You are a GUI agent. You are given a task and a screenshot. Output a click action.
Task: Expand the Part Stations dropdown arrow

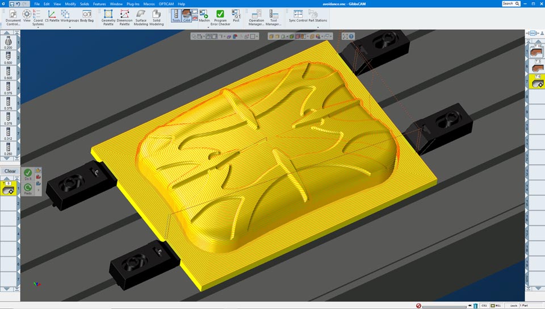(x=317, y=27)
